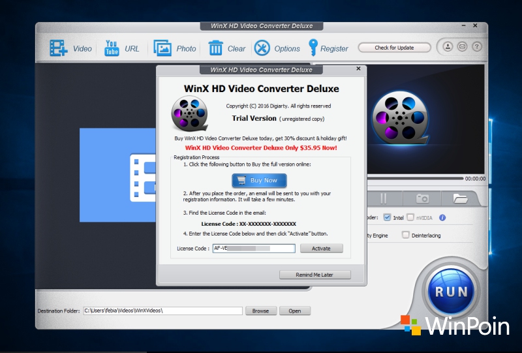
Task: Enable the Deinterlacing checkbox
Action: [405, 235]
